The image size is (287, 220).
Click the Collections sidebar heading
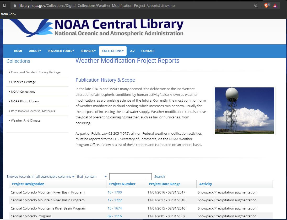coord(18,61)
